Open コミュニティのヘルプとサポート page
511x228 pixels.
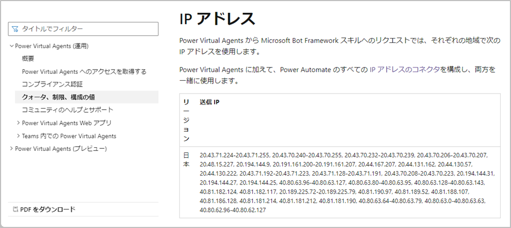(x=67, y=110)
